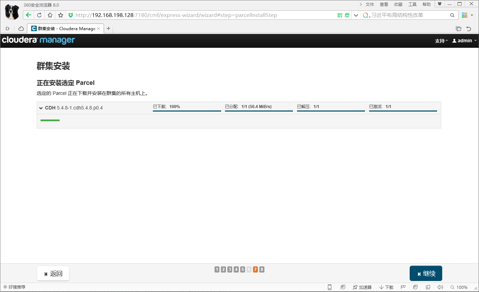The image size is (479, 292).
Task: Expand the extensions dropdown arrow
Action: (x=472, y=15)
